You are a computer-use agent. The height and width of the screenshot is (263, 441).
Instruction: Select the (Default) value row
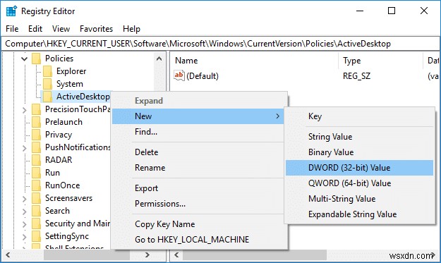click(305, 76)
